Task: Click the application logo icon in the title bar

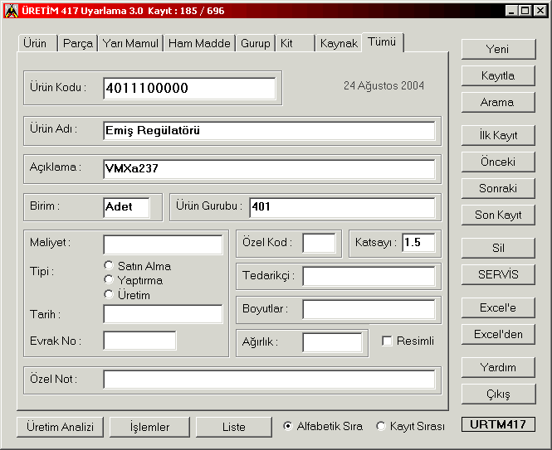Action: [12, 11]
